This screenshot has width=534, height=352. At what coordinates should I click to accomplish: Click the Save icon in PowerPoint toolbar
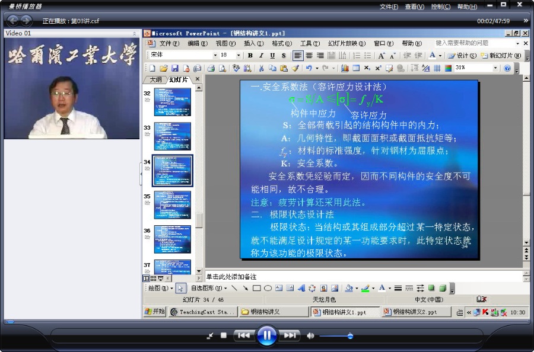coord(174,68)
